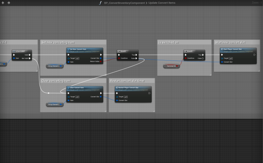Click the Convert Slot input pin on Start Player Convert Slot
This screenshot has height=163, width=263.
tap(221, 62)
